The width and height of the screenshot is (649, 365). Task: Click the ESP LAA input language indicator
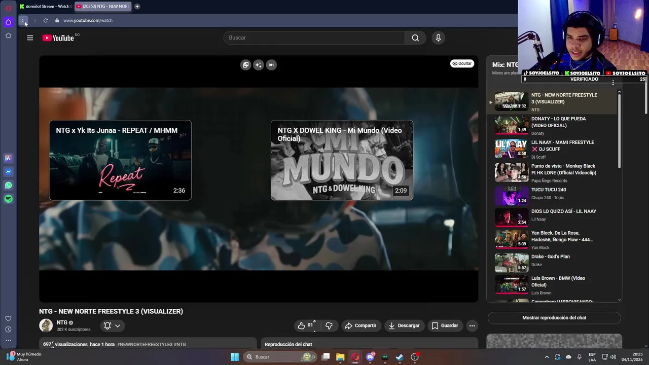tap(592, 357)
